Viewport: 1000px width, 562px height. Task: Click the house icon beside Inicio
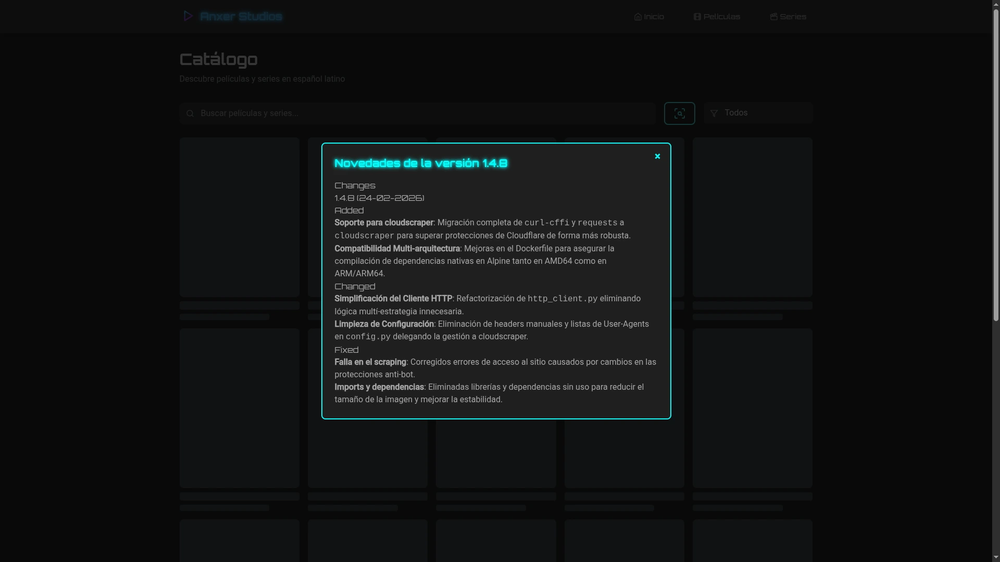coord(638,17)
